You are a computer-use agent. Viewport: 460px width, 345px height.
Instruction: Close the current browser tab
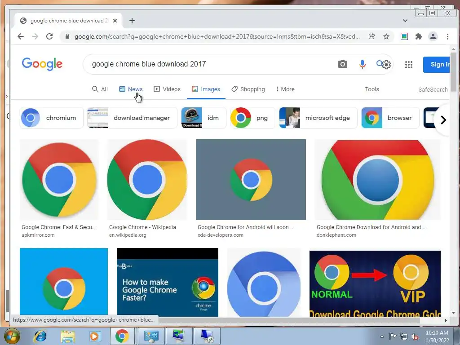click(x=115, y=21)
